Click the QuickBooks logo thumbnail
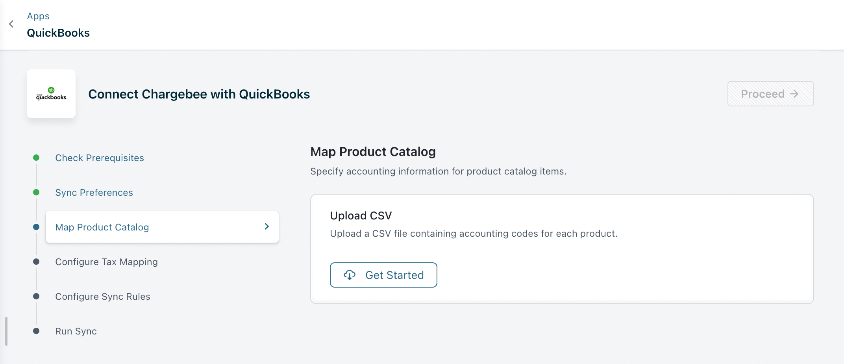The image size is (844, 364). [x=51, y=94]
